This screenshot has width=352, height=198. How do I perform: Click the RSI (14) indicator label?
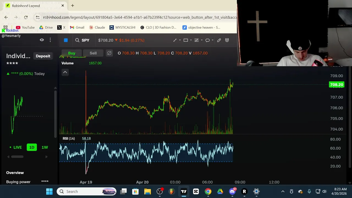coord(69,138)
